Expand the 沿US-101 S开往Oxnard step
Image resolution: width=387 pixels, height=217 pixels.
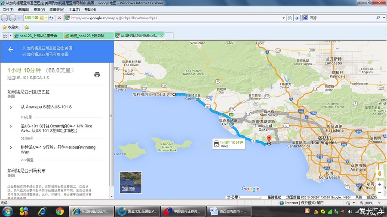pos(57,128)
